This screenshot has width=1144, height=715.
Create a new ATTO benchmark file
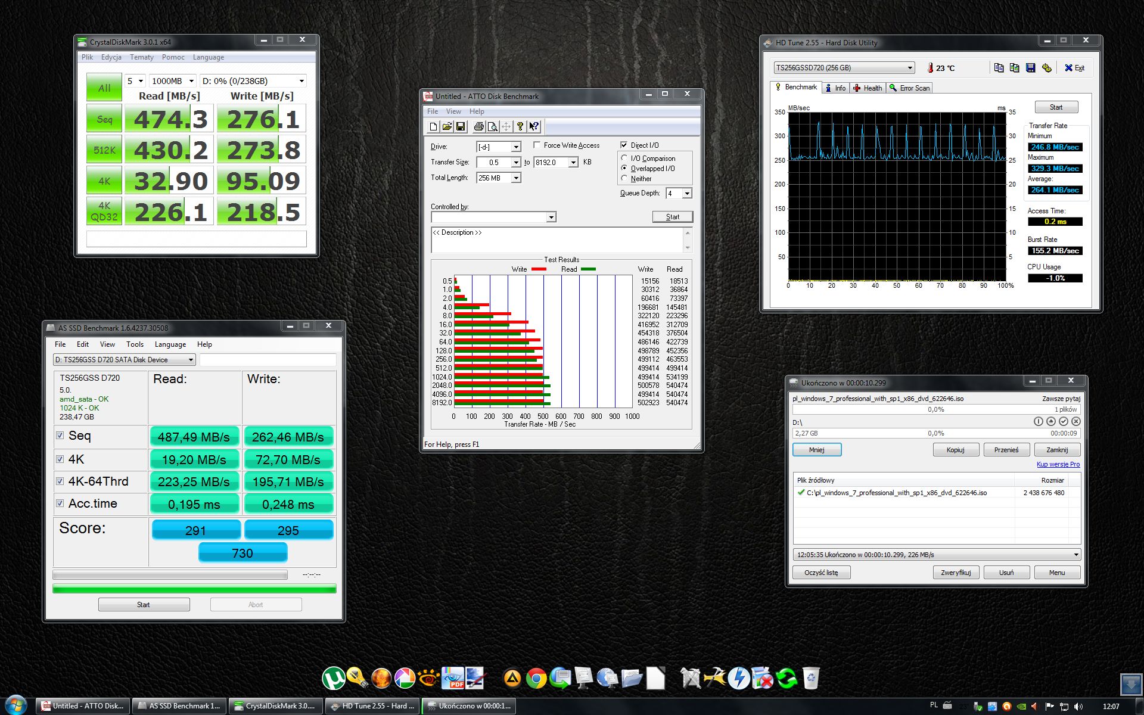tap(433, 126)
